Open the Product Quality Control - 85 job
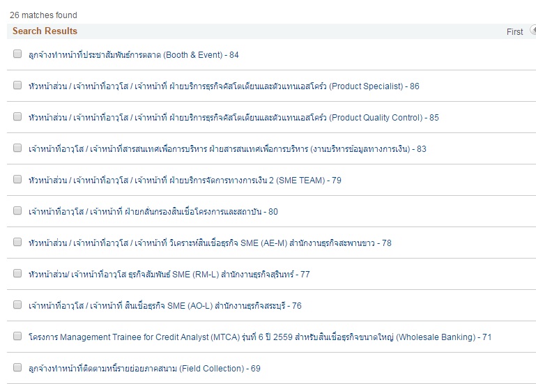Image resolution: width=536 pixels, height=384 pixels. point(233,118)
